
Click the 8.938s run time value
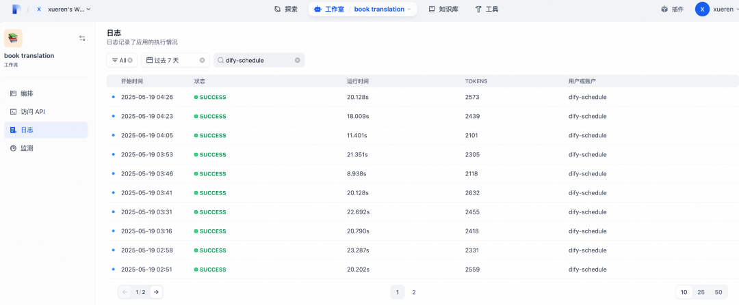click(356, 174)
